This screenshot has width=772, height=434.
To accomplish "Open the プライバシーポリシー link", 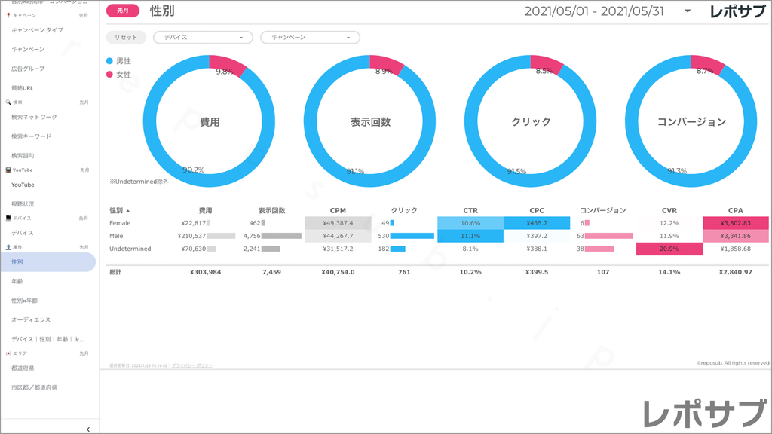I will 191,365.
